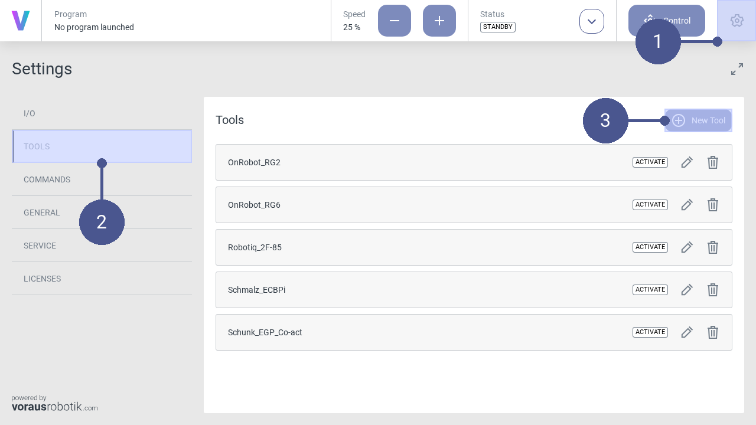Open settings with the gear icon
This screenshot has width=756, height=425.
coord(737,21)
